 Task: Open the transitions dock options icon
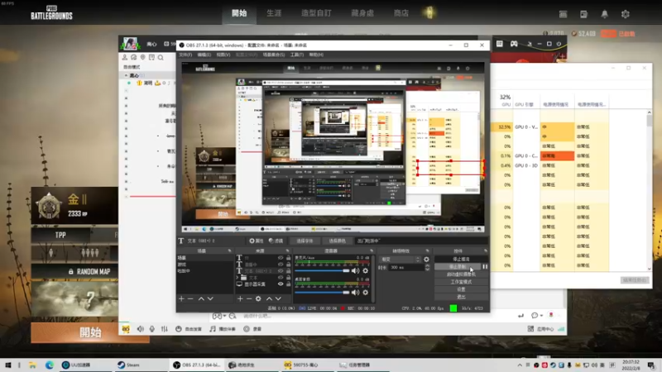click(428, 251)
